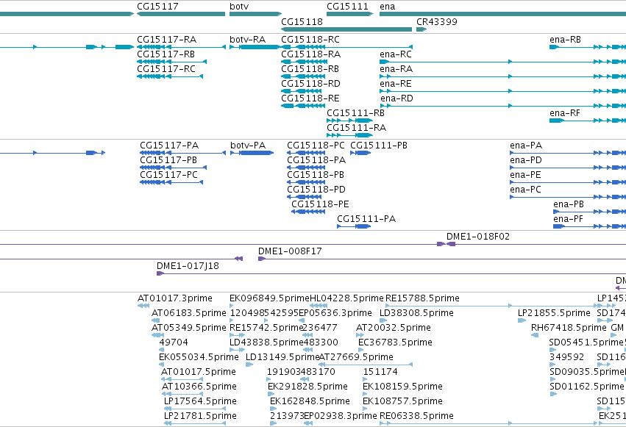Click EST LP21781.5prime
Viewport: 626px width, 427px height.
coord(200,416)
